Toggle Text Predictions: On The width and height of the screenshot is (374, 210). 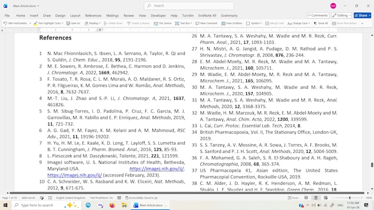pos(101,198)
